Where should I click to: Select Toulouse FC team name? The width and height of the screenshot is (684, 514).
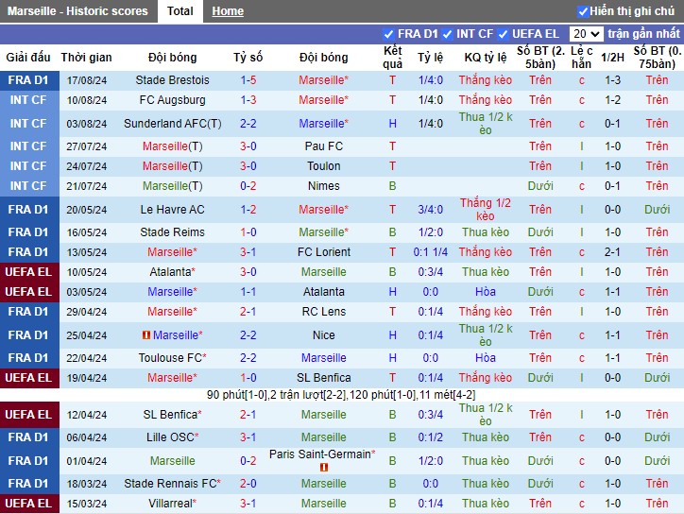pyautogui.click(x=172, y=358)
